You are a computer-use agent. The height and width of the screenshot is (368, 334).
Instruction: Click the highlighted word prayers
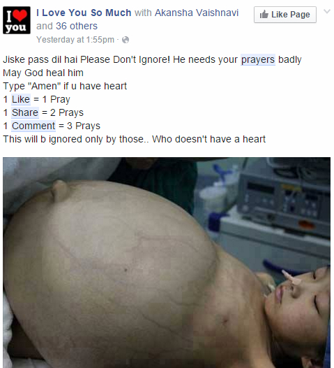point(258,59)
